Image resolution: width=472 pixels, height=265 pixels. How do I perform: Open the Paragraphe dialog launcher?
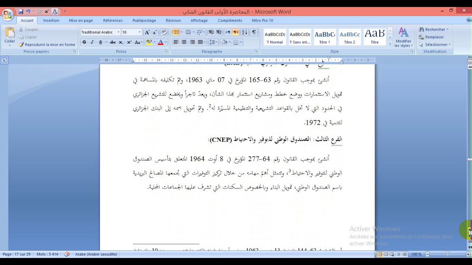pyautogui.click(x=256, y=52)
